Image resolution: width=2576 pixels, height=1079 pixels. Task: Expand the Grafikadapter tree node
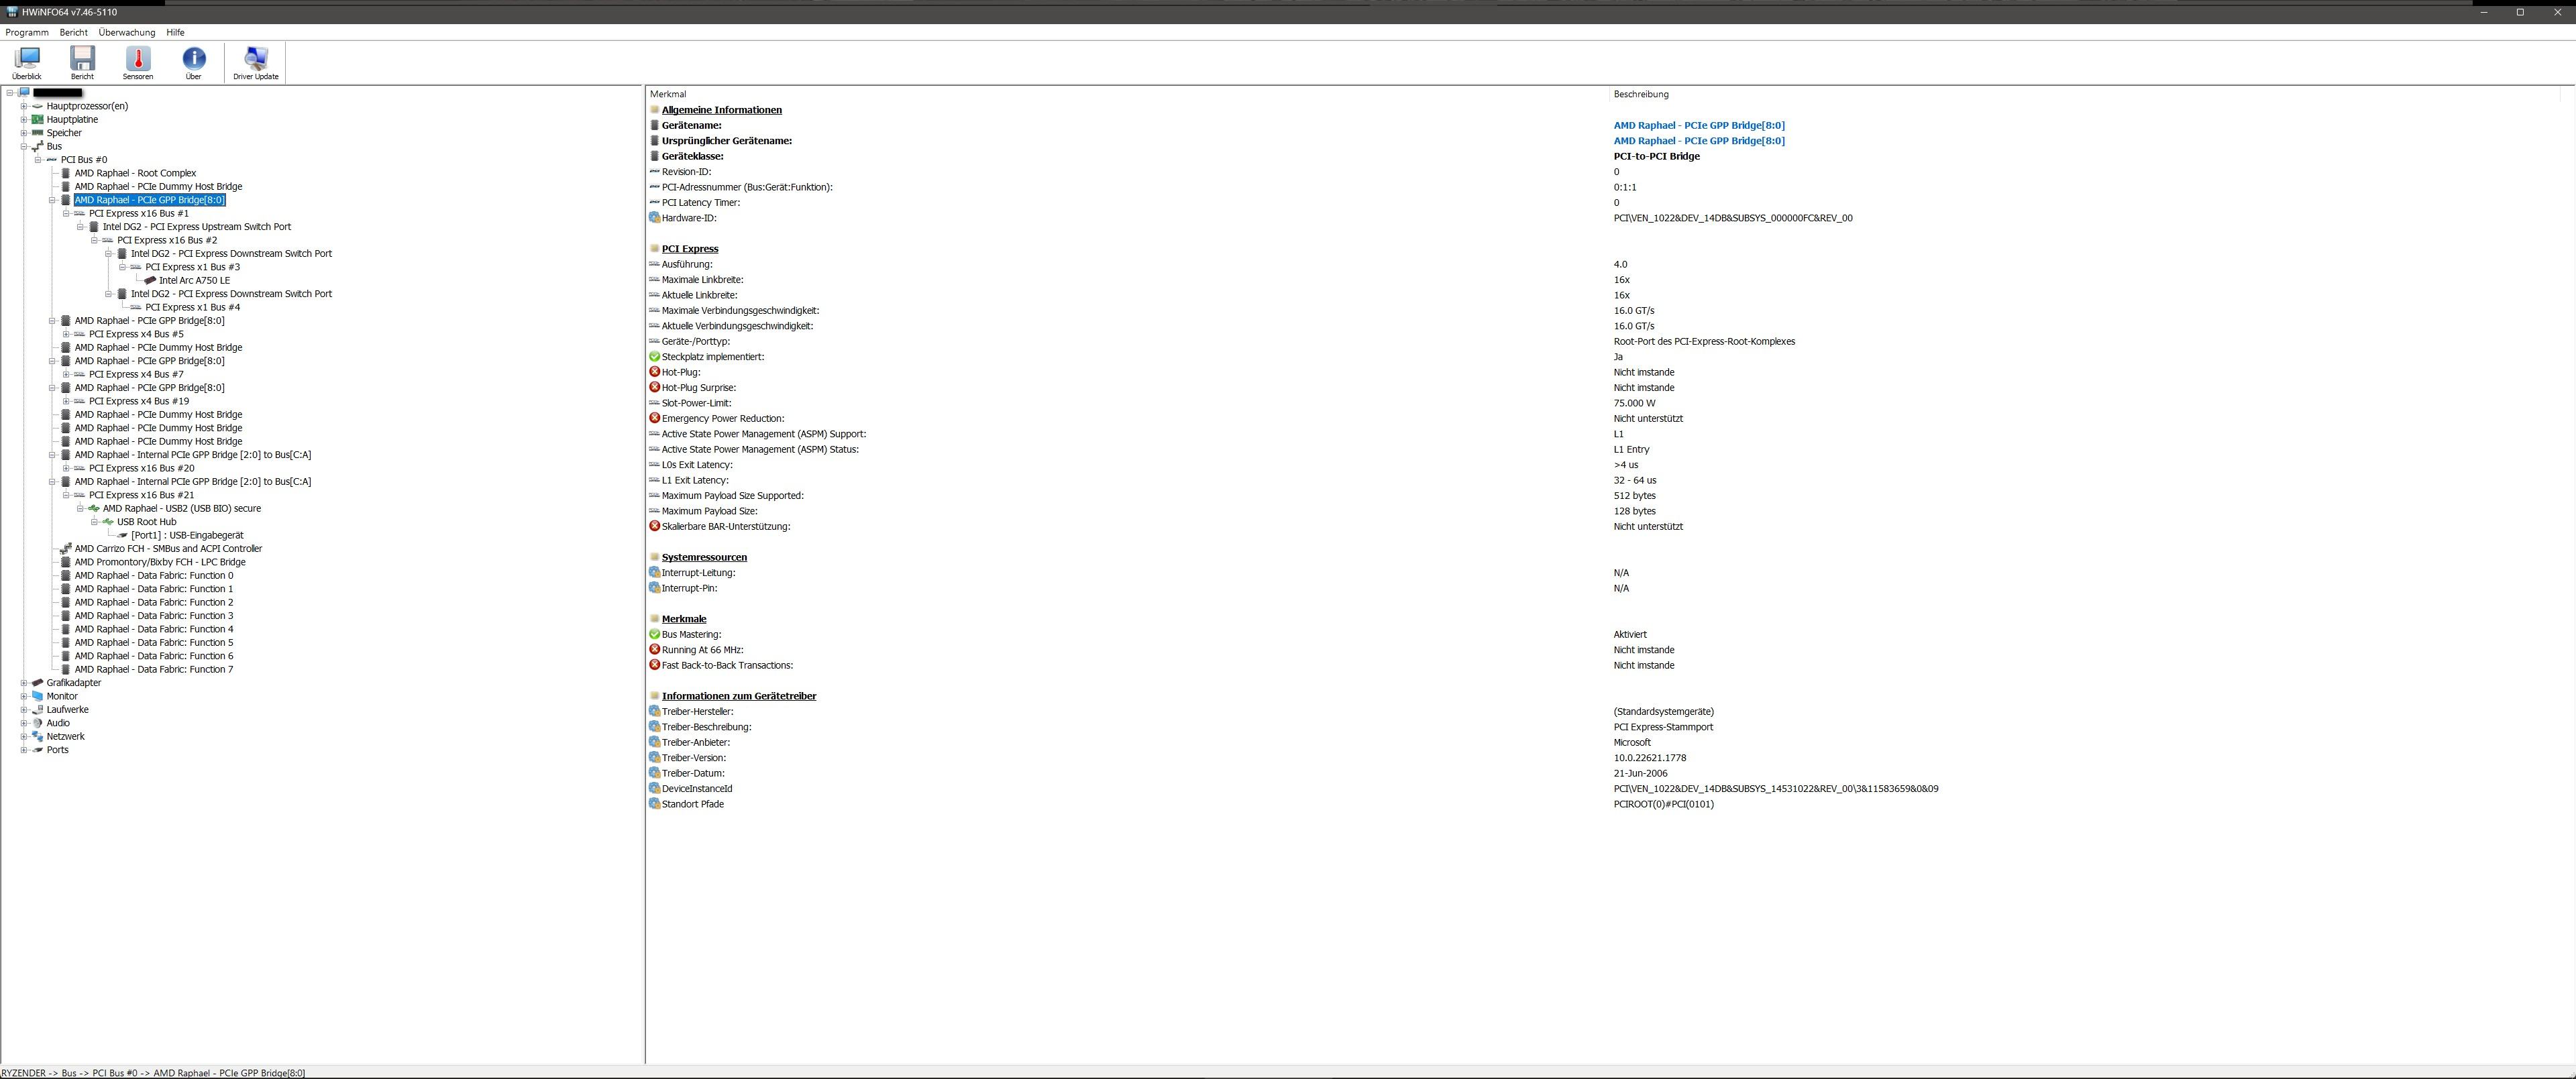pyautogui.click(x=24, y=683)
